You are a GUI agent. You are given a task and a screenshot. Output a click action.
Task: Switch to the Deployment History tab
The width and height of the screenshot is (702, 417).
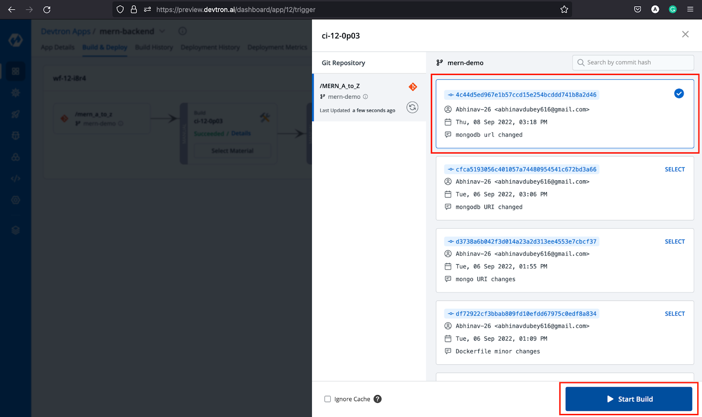(x=210, y=47)
